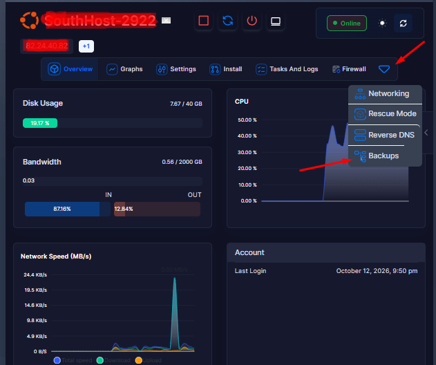Click the redacted server name title
The height and width of the screenshot is (365, 436).
pos(100,21)
